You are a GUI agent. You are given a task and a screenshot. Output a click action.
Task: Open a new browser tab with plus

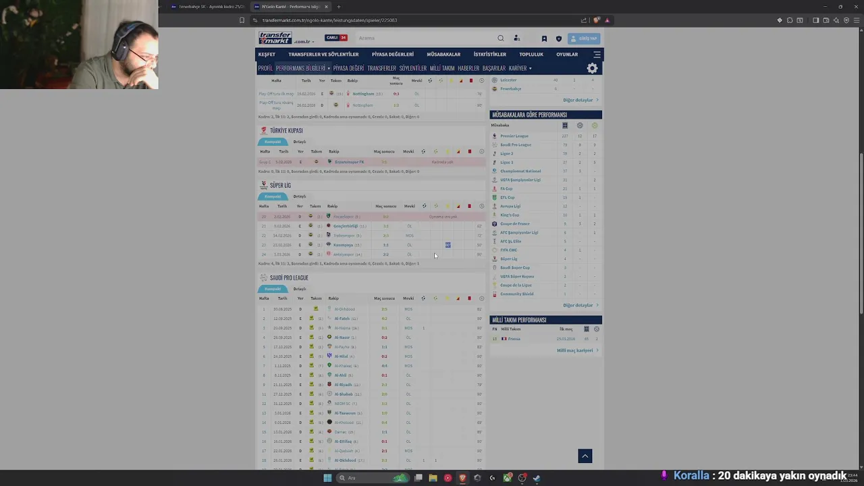click(339, 7)
